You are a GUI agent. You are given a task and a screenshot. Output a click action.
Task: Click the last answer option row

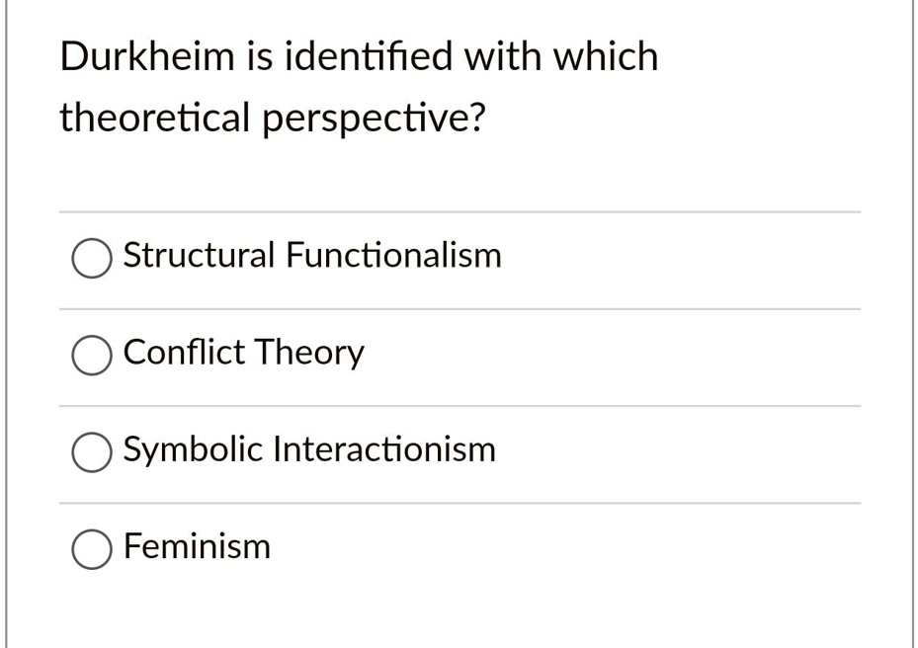coord(459,547)
